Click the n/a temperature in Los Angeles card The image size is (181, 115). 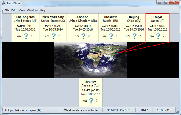[x=19, y=36]
